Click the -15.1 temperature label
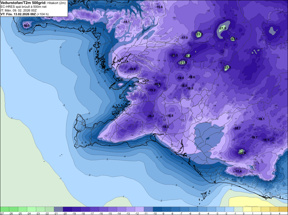Screen dimensions: 288x215 [126, 22]
